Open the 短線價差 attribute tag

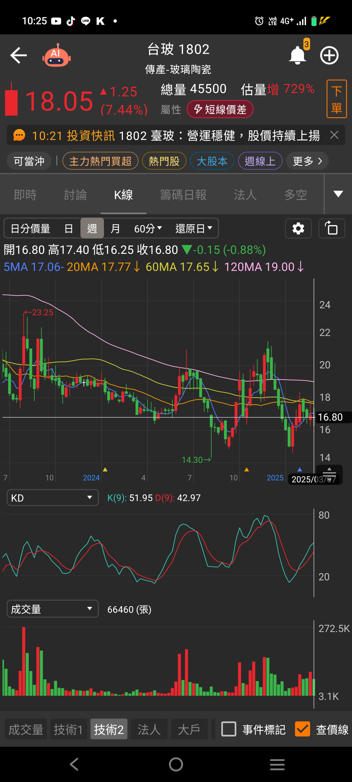[x=220, y=109]
